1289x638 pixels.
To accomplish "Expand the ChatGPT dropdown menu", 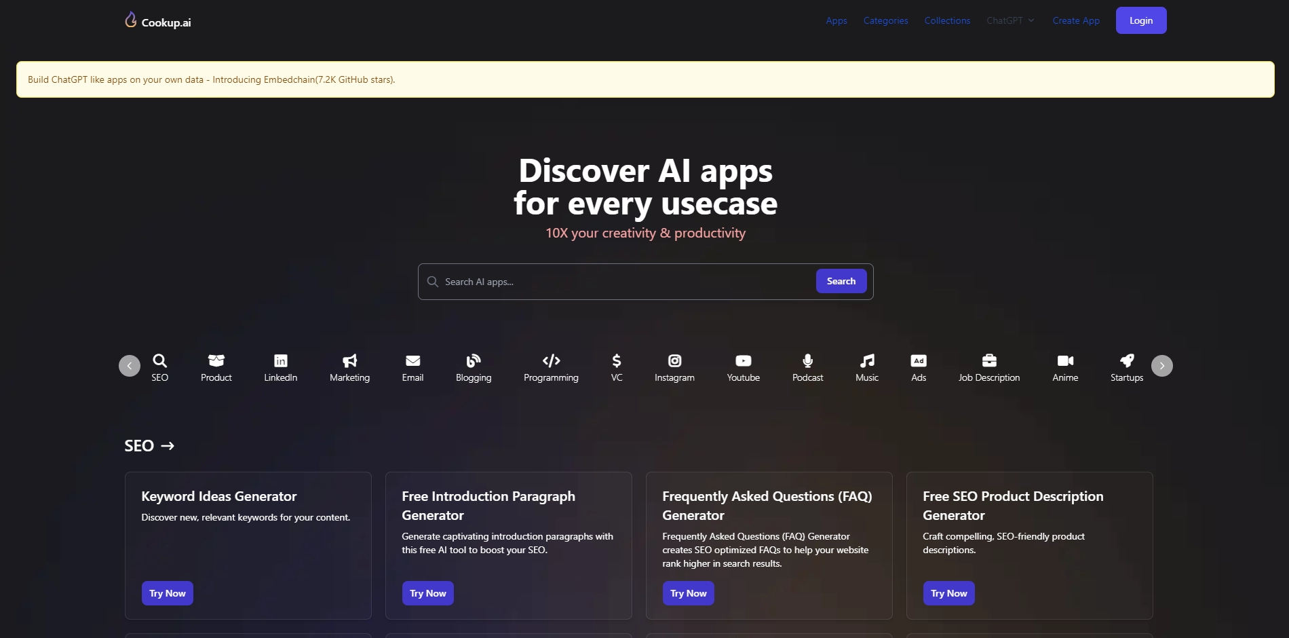I will point(1009,21).
